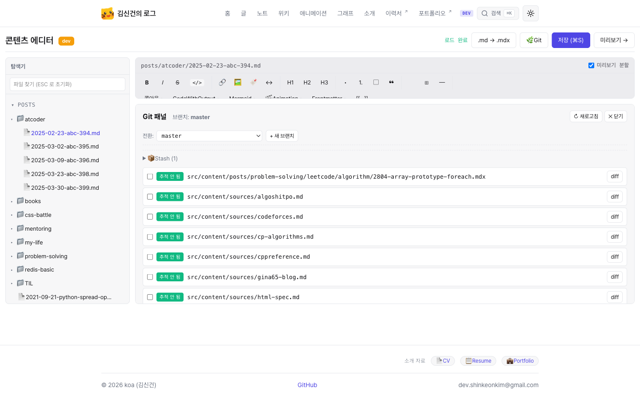
Task: Expand the problem-solving folder
Action: pos(39,256)
